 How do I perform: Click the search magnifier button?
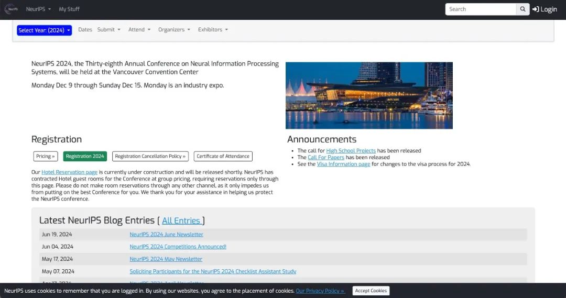pyautogui.click(x=523, y=9)
